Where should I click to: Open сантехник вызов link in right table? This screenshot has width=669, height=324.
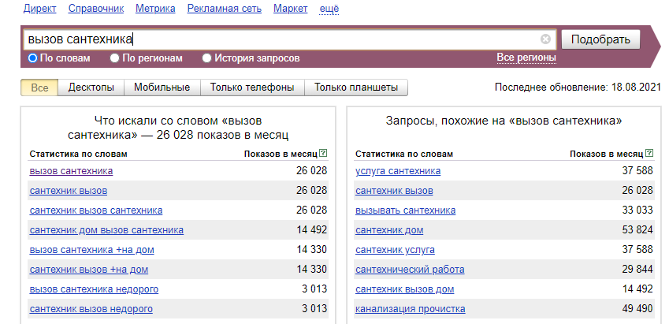tap(394, 191)
